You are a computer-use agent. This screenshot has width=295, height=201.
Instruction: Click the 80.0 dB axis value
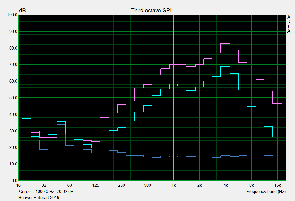pyautogui.click(x=13, y=48)
